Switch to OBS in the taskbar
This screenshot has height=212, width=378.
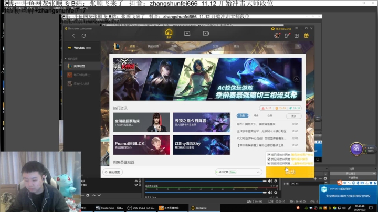[x=141, y=208]
